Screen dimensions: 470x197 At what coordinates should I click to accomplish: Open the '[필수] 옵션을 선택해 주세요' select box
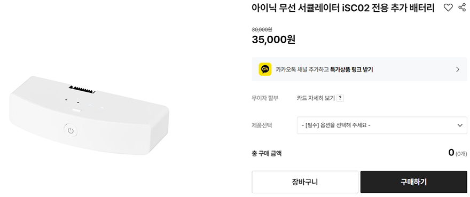point(382,125)
